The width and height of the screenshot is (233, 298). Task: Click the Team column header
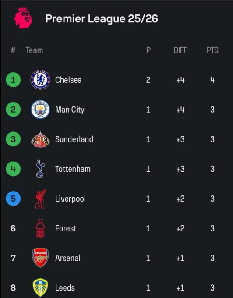(34, 50)
